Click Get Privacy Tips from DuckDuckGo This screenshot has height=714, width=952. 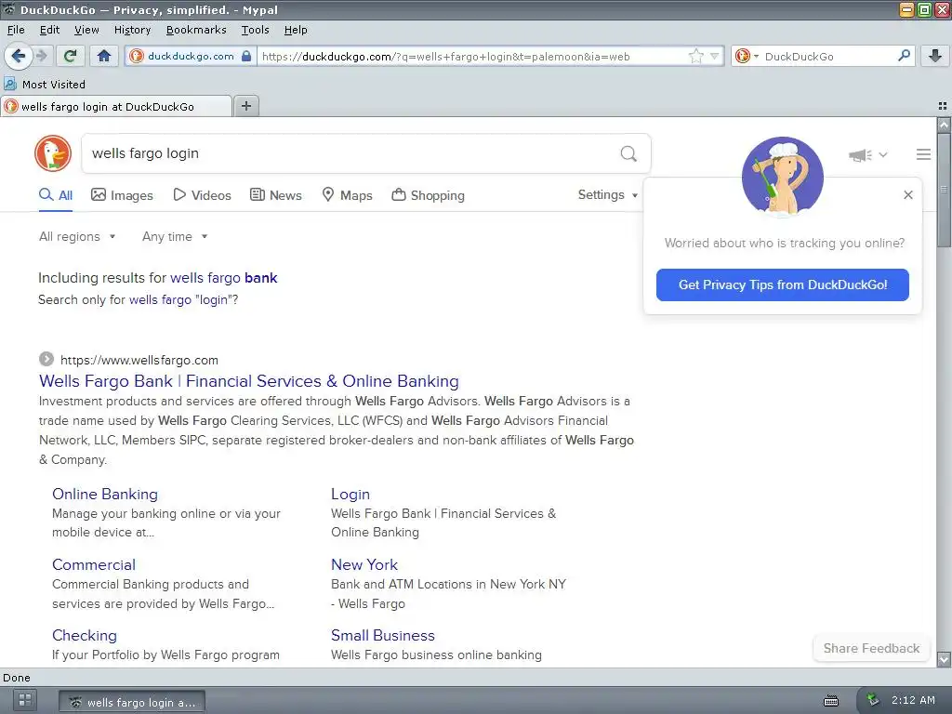pyautogui.click(x=782, y=284)
